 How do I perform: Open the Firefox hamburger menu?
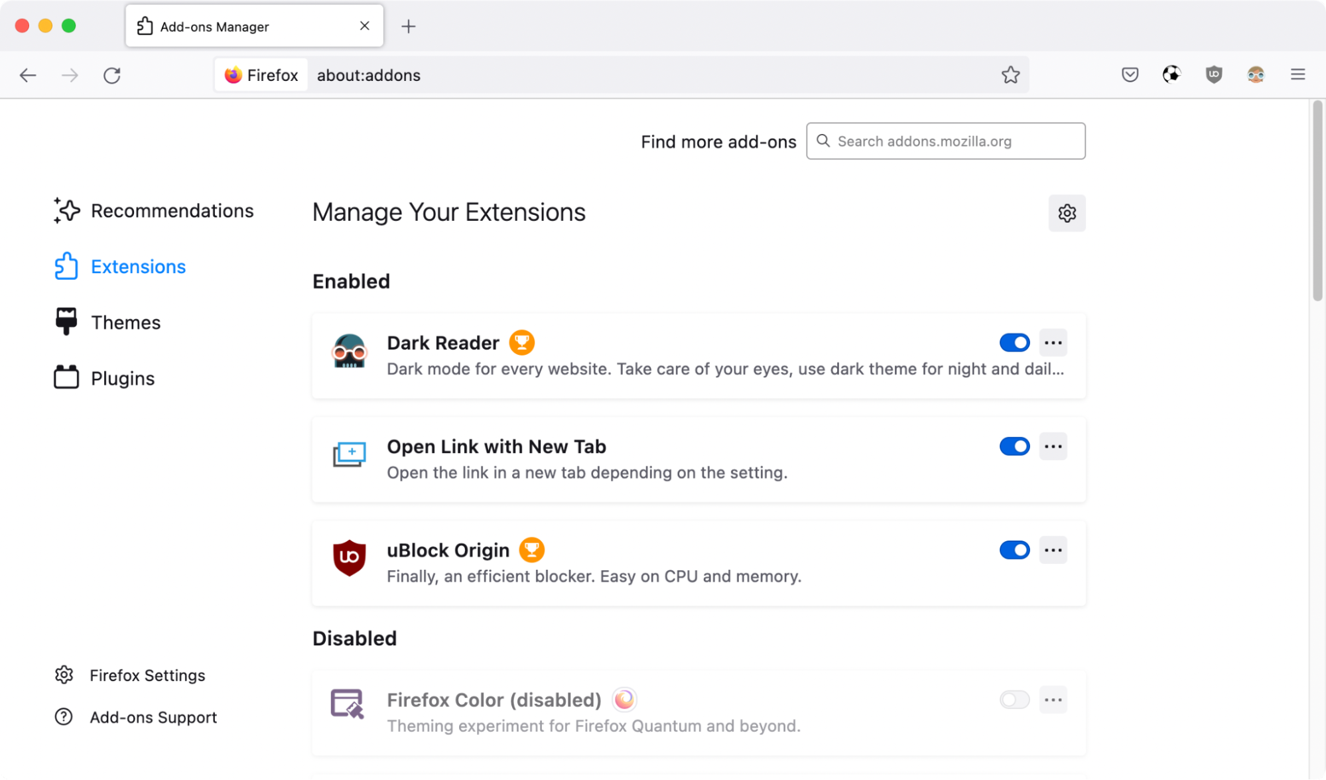1298,74
